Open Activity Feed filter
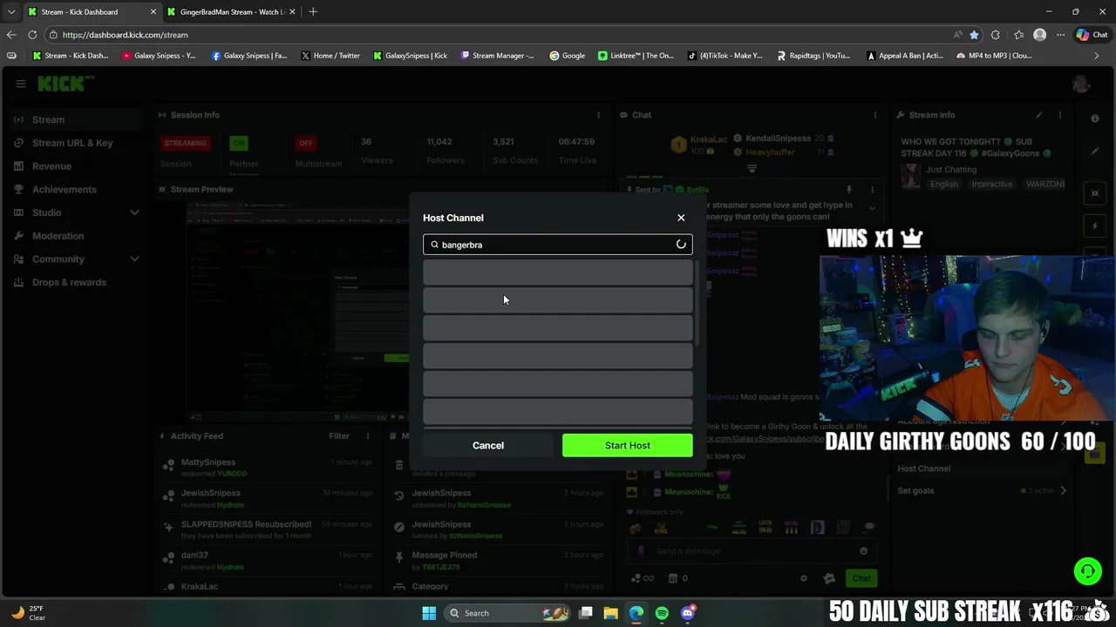 339,435
